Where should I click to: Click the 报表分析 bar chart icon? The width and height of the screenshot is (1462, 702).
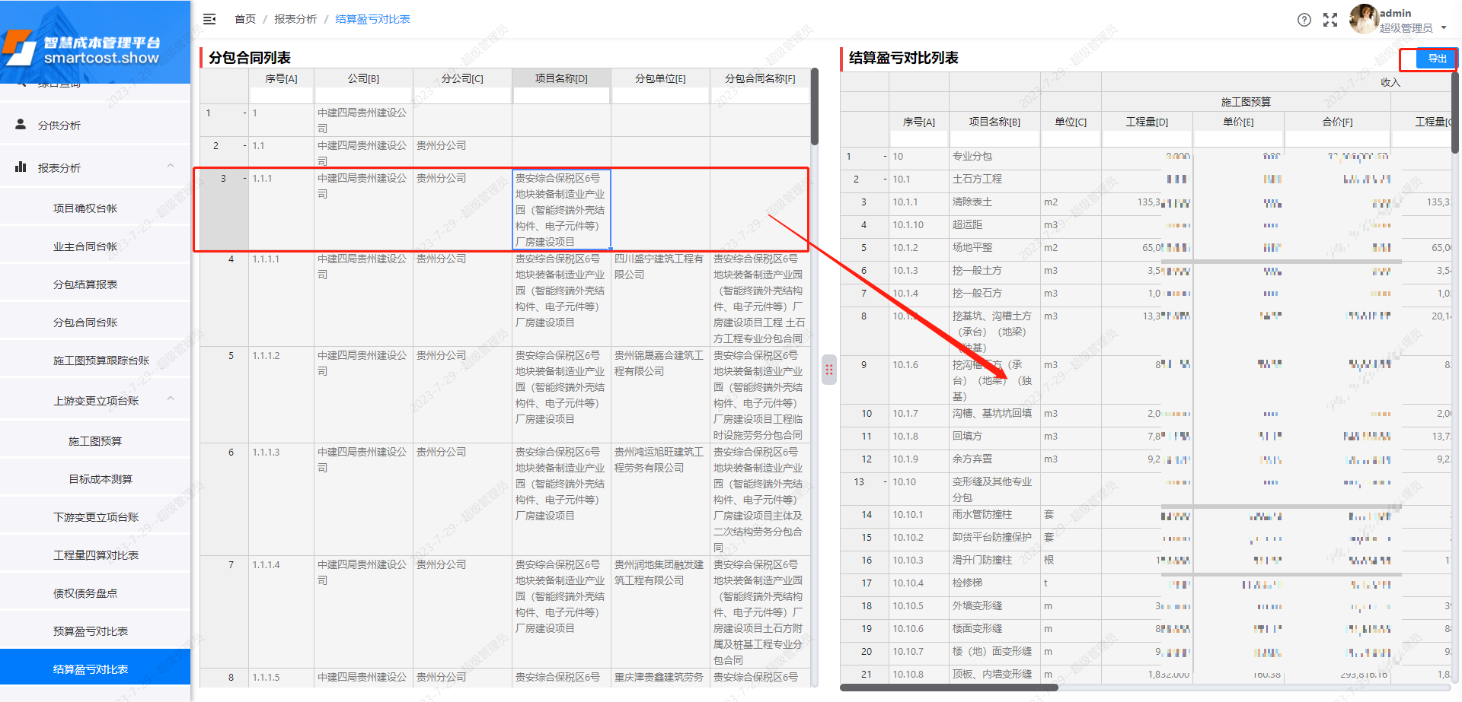click(21, 167)
